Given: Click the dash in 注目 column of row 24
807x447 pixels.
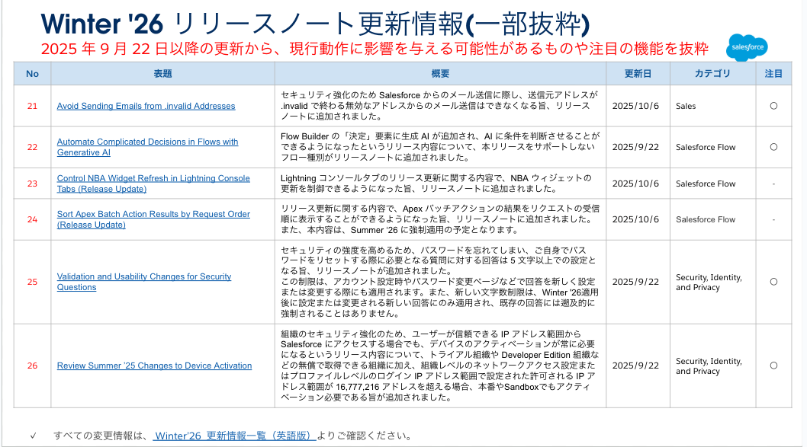Looking at the screenshot, I should tap(773, 219).
